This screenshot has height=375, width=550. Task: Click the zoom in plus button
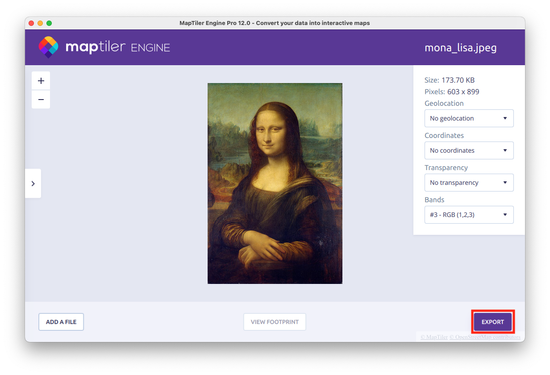(x=41, y=81)
